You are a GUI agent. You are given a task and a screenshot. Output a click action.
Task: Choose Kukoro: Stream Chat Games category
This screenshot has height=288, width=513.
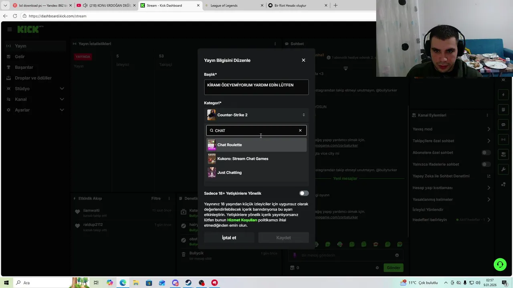(256, 159)
